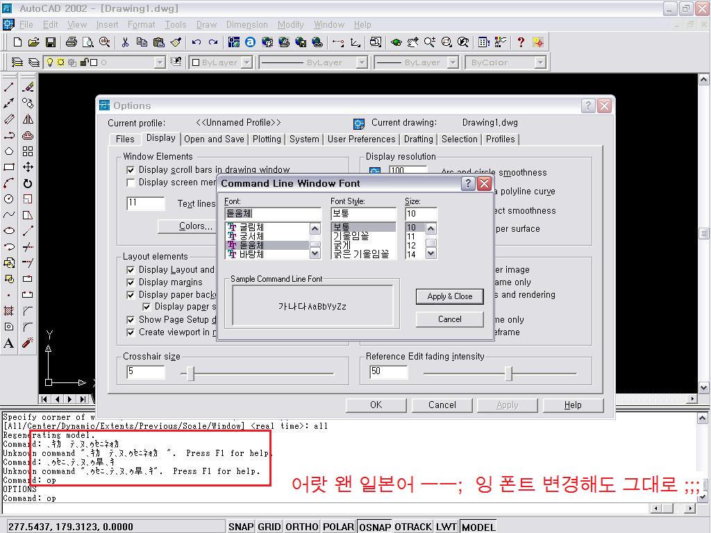This screenshot has width=711, height=533.
Task: Click the New drawing icon
Action: [17, 42]
